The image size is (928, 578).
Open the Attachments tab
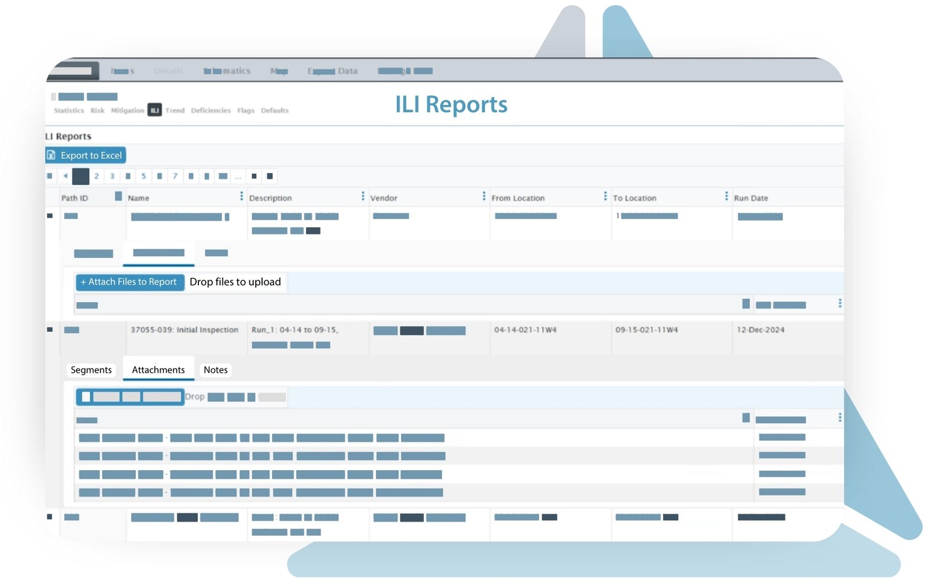coord(158,370)
